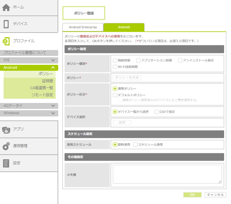Collapse the Android section
This screenshot has width=231, height=204.
53,67
